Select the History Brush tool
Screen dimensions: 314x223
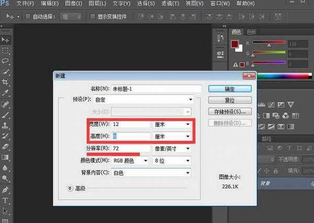5,136
